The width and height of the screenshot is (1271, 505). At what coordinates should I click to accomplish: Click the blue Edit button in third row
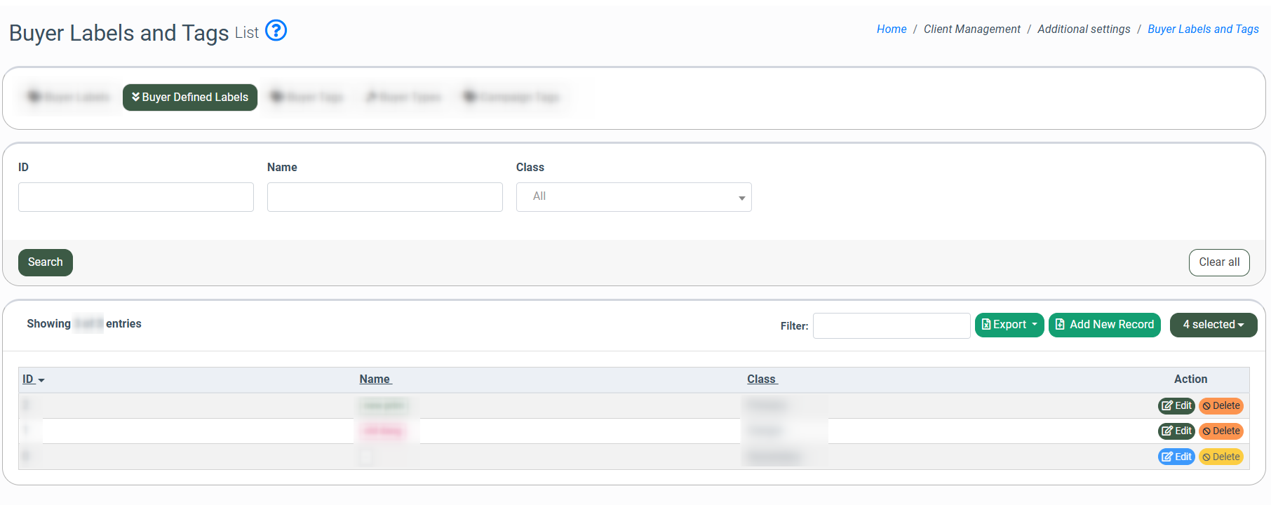point(1176,457)
